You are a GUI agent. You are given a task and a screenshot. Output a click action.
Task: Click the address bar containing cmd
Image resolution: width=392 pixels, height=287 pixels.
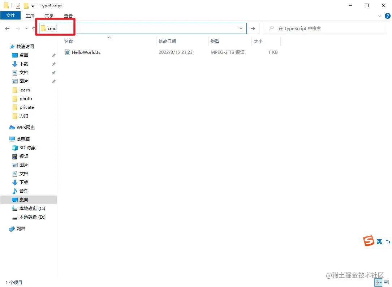point(143,28)
